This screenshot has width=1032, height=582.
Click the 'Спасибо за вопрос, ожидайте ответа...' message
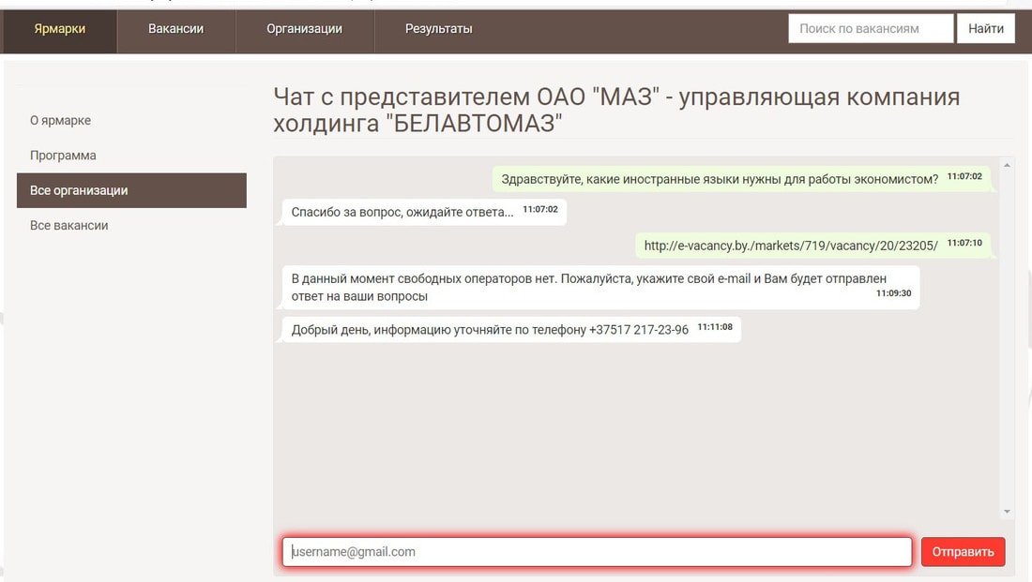click(x=424, y=212)
